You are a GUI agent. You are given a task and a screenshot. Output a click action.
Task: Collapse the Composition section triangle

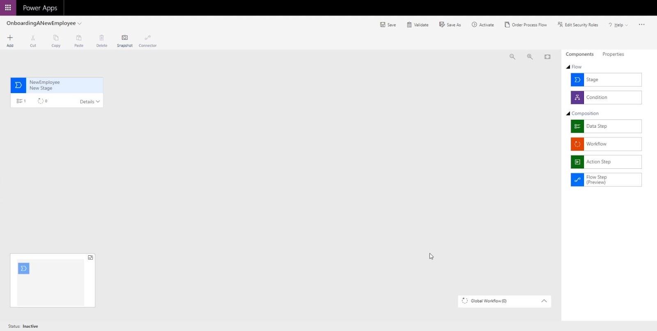click(x=568, y=113)
